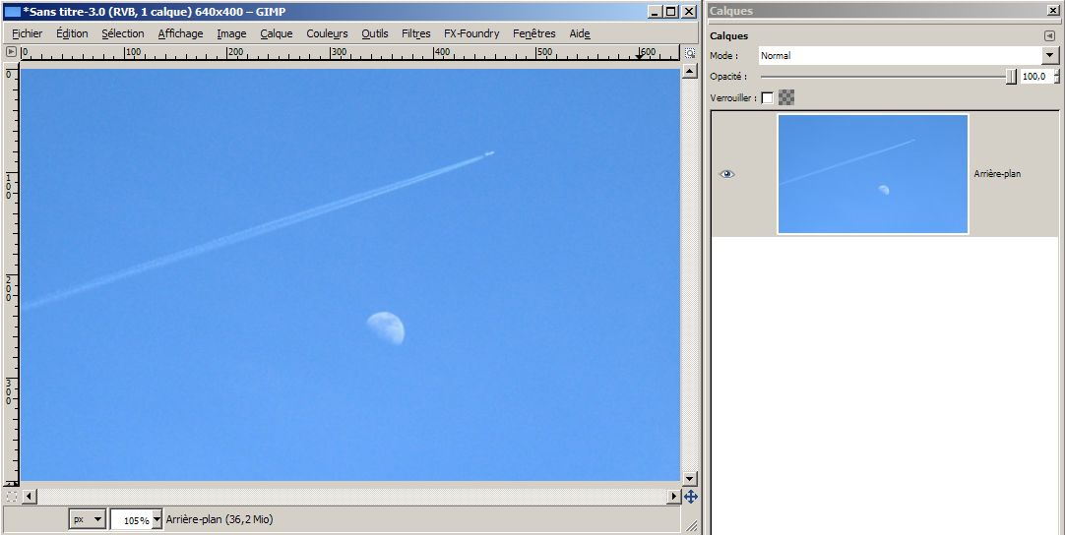Click the horizontal scrollbar right arrow
1065x535 pixels.
tap(674, 497)
